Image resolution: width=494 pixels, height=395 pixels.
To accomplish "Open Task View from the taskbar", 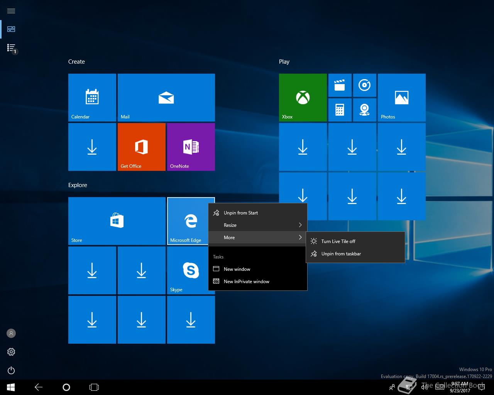I will click(x=94, y=387).
